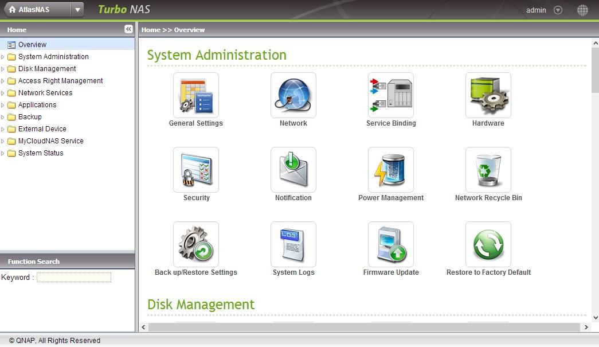This screenshot has width=599, height=347.
Task: Expand the Applications tree node
Action: pos(3,105)
